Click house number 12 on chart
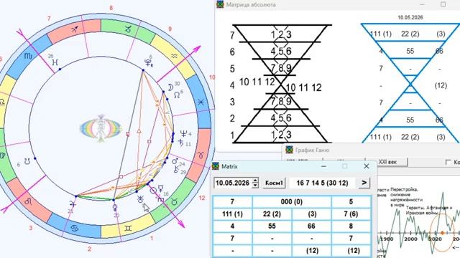 coord(202,198)
